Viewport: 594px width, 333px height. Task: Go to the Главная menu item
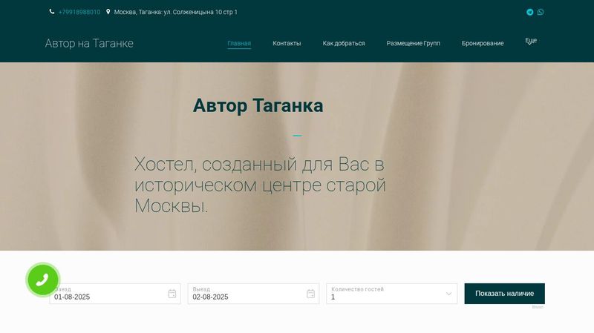coord(239,43)
